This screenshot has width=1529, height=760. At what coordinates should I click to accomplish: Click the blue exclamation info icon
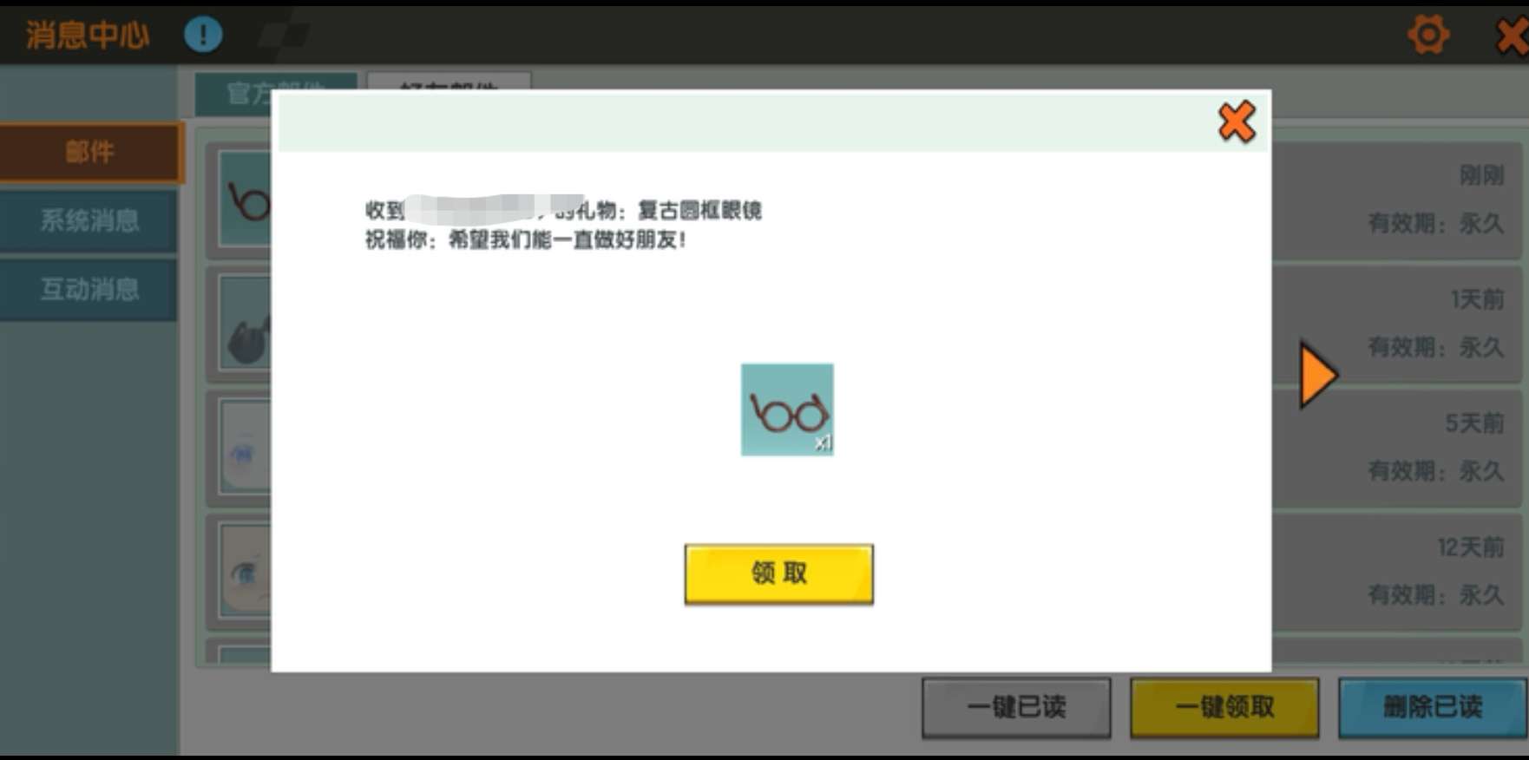pos(203,35)
